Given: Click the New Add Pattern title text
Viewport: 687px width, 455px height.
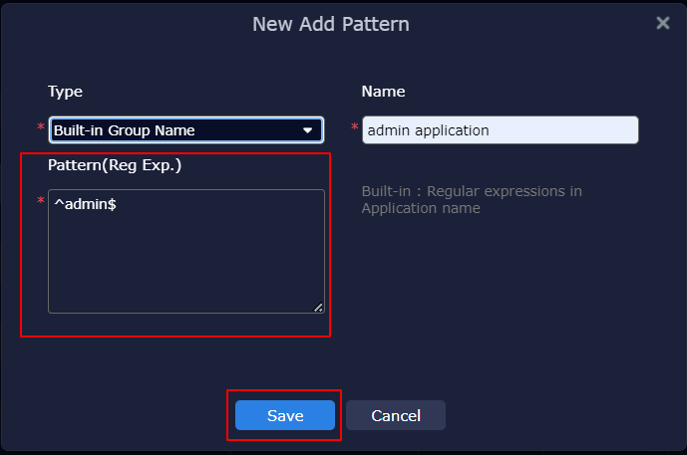Looking at the screenshot, I should (x=330, y=23).
